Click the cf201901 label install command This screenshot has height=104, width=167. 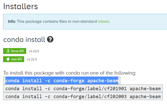coord(83,89)
